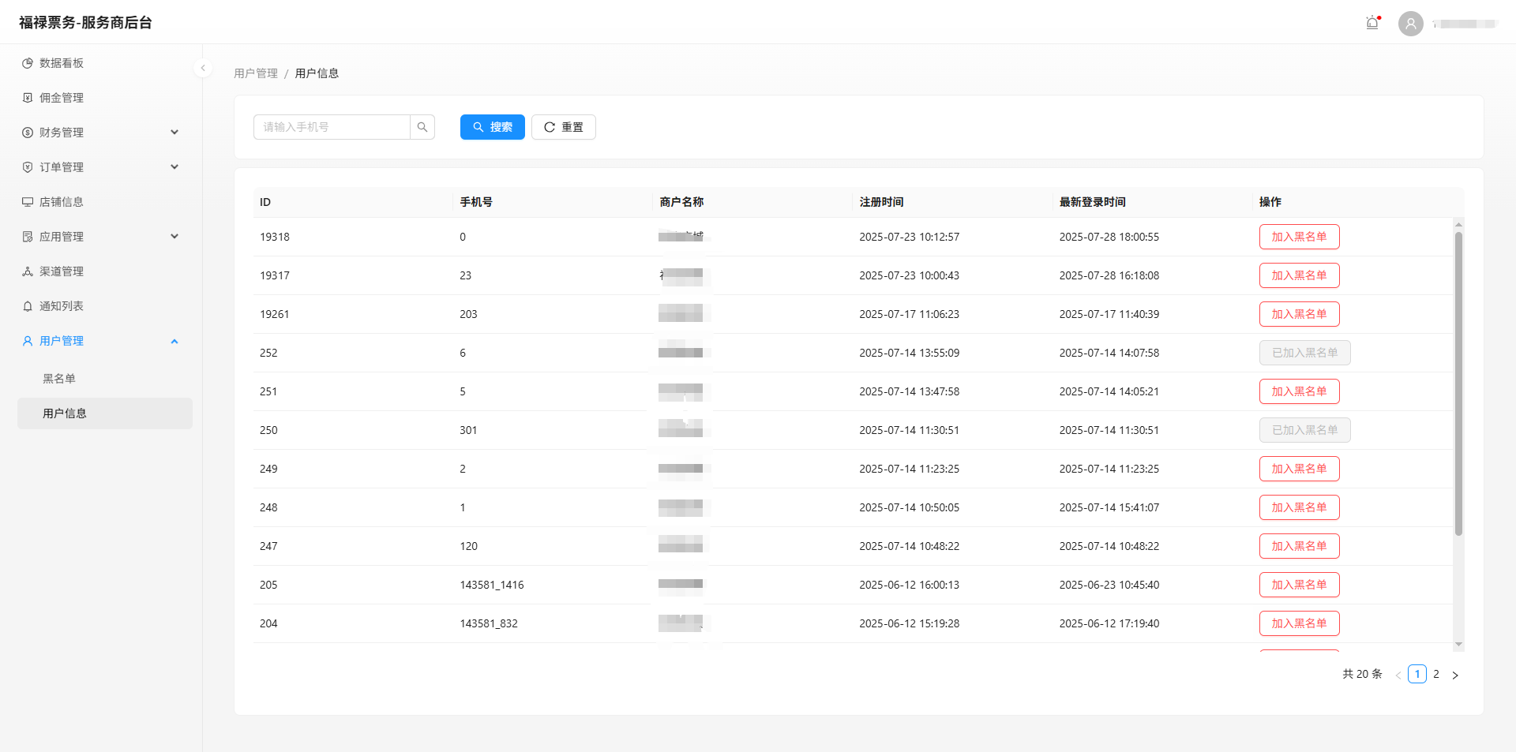This screenshot has width=1516, height=752.
Task: Open 渠道管理 from the sidebar
Action: click(62, 271)
